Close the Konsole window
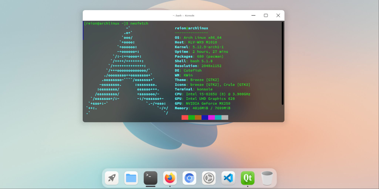379x189 pixels. 278,15
